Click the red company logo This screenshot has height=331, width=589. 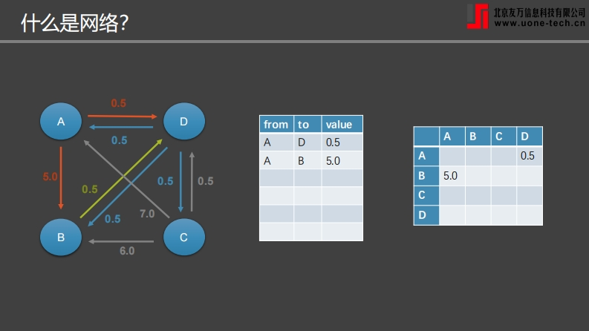[478, 16]
